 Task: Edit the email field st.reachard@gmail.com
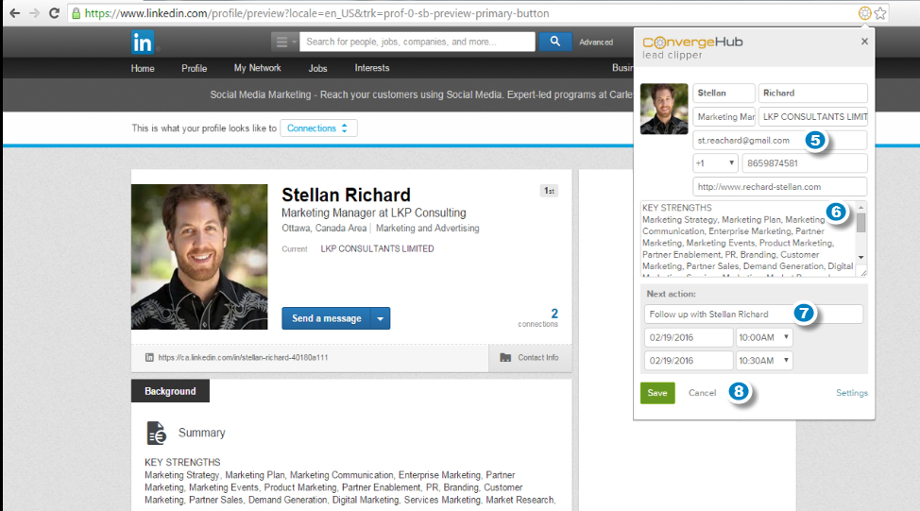780,140
